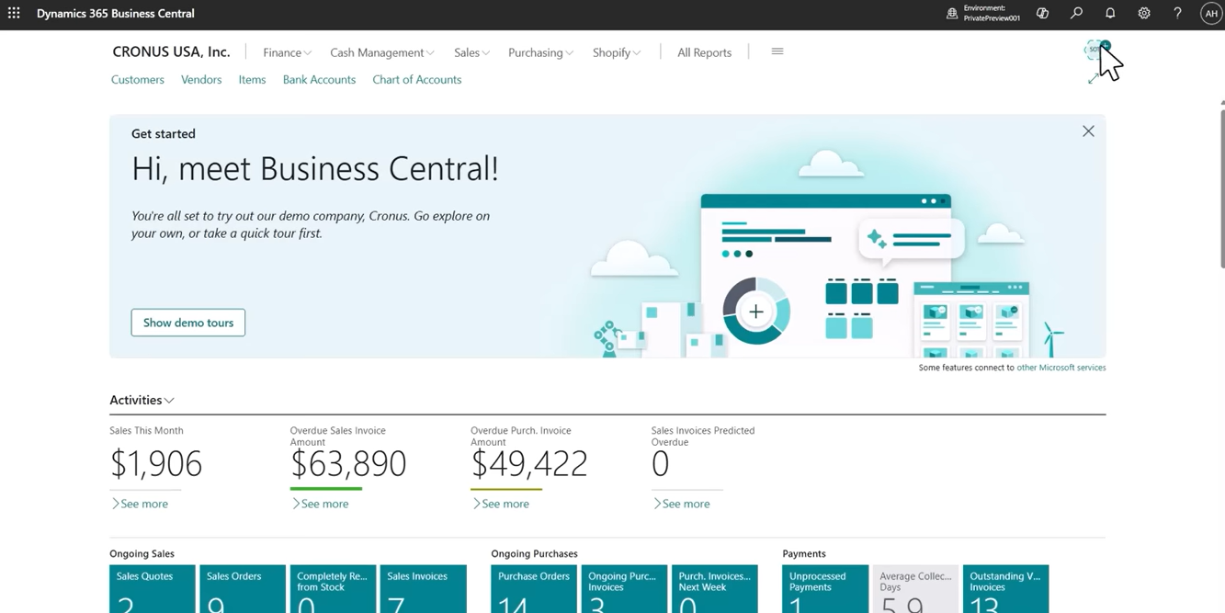1225x613 pixels.
Task: Open the Purch. Invoices Next Week tile
Action: pos(715,589)
